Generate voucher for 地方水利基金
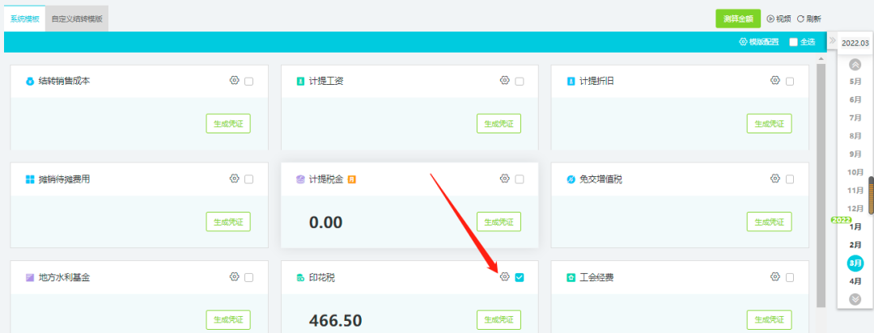874x333 pixels. point(228,319)
